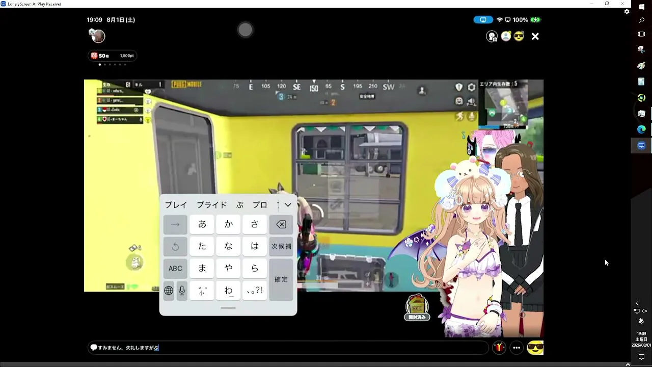Close the live stream with the X
The width and height of the screenshot is (652, 367).
point(535,36)
